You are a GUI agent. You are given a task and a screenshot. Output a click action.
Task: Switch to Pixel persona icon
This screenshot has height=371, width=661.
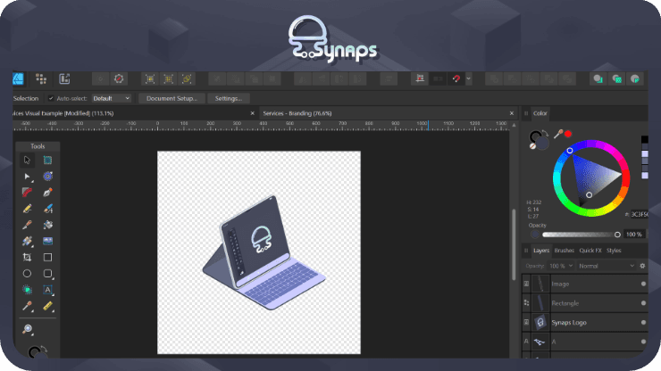[x=41, y=78]
